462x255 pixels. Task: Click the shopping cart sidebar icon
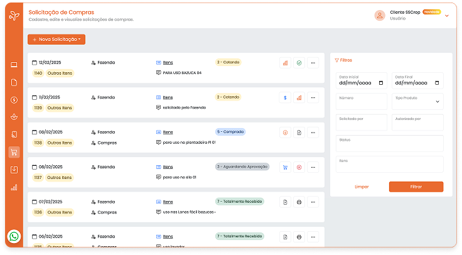tap(14, 152)
